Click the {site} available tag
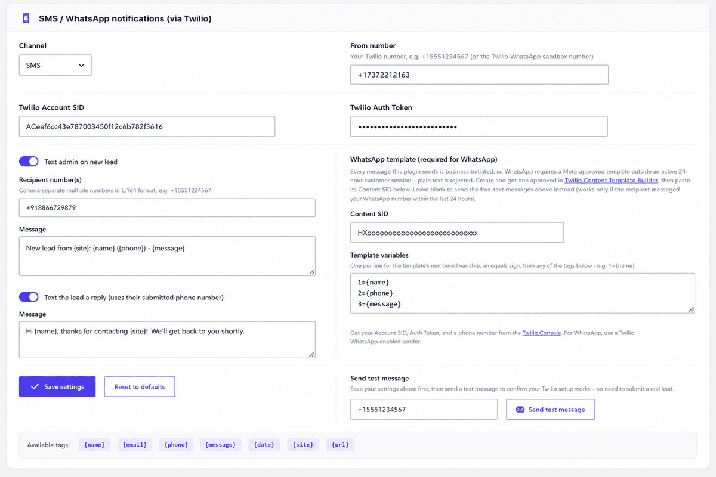This screenshot has width=716, height=477. pyautogui.click(x=303, y=445)
